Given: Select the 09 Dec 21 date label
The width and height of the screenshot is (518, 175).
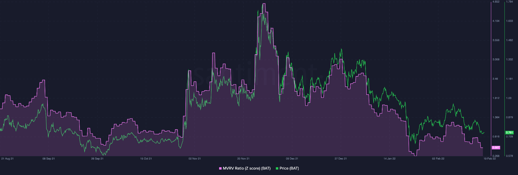Looking at the screenshot, I should pos(292,159).
